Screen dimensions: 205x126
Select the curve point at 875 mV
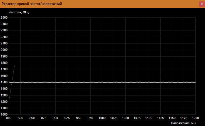44,82
